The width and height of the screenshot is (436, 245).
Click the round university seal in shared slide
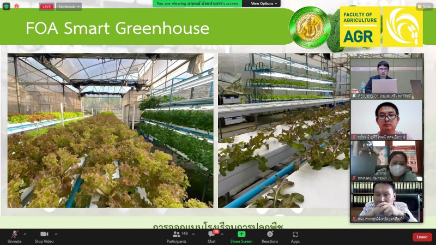(310, 27)
